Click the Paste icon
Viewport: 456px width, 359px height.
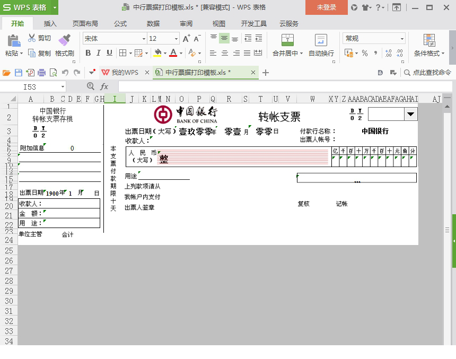tap(14, 40)
